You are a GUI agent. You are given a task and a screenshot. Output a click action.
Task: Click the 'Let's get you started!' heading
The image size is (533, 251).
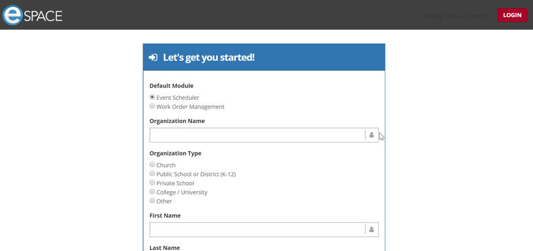click(x=209, y=58)
